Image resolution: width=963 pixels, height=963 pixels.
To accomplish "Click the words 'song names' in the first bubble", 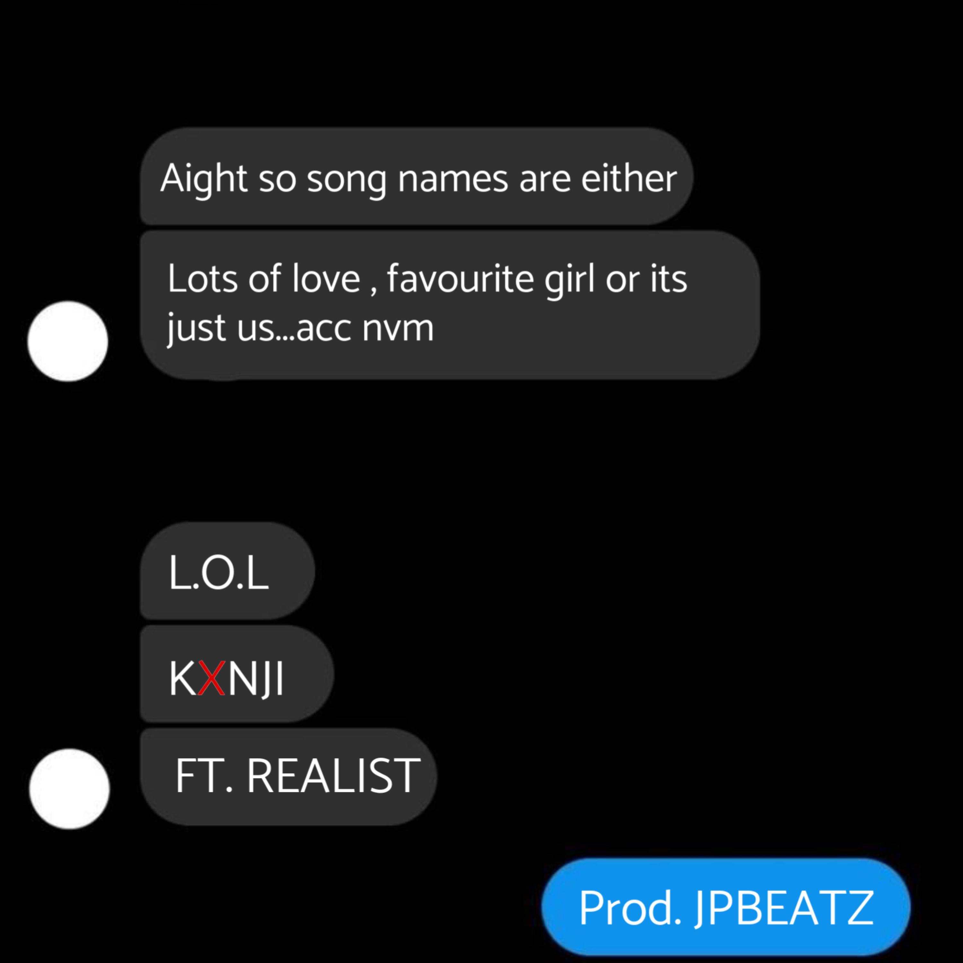I will tap(407, 178).
